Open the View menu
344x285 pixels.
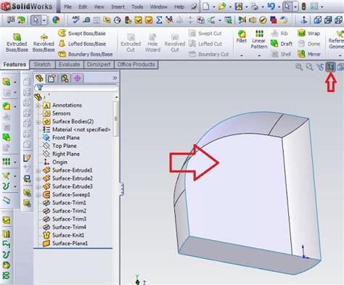pos(99,7)
